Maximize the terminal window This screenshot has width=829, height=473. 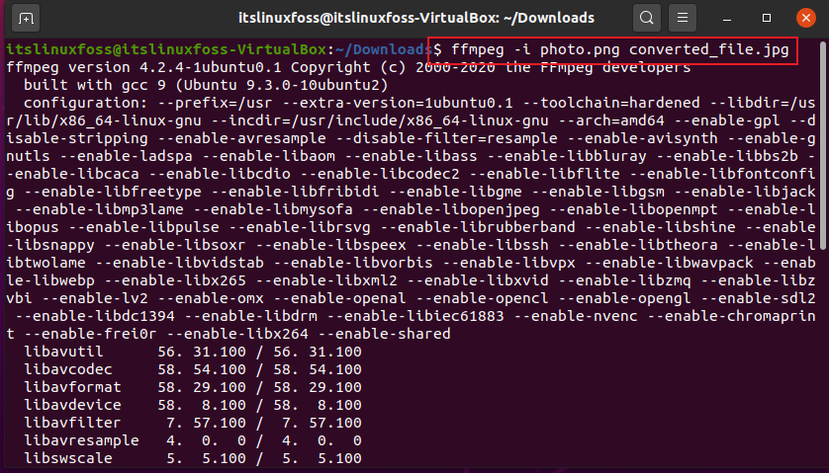tap(767, 18)
